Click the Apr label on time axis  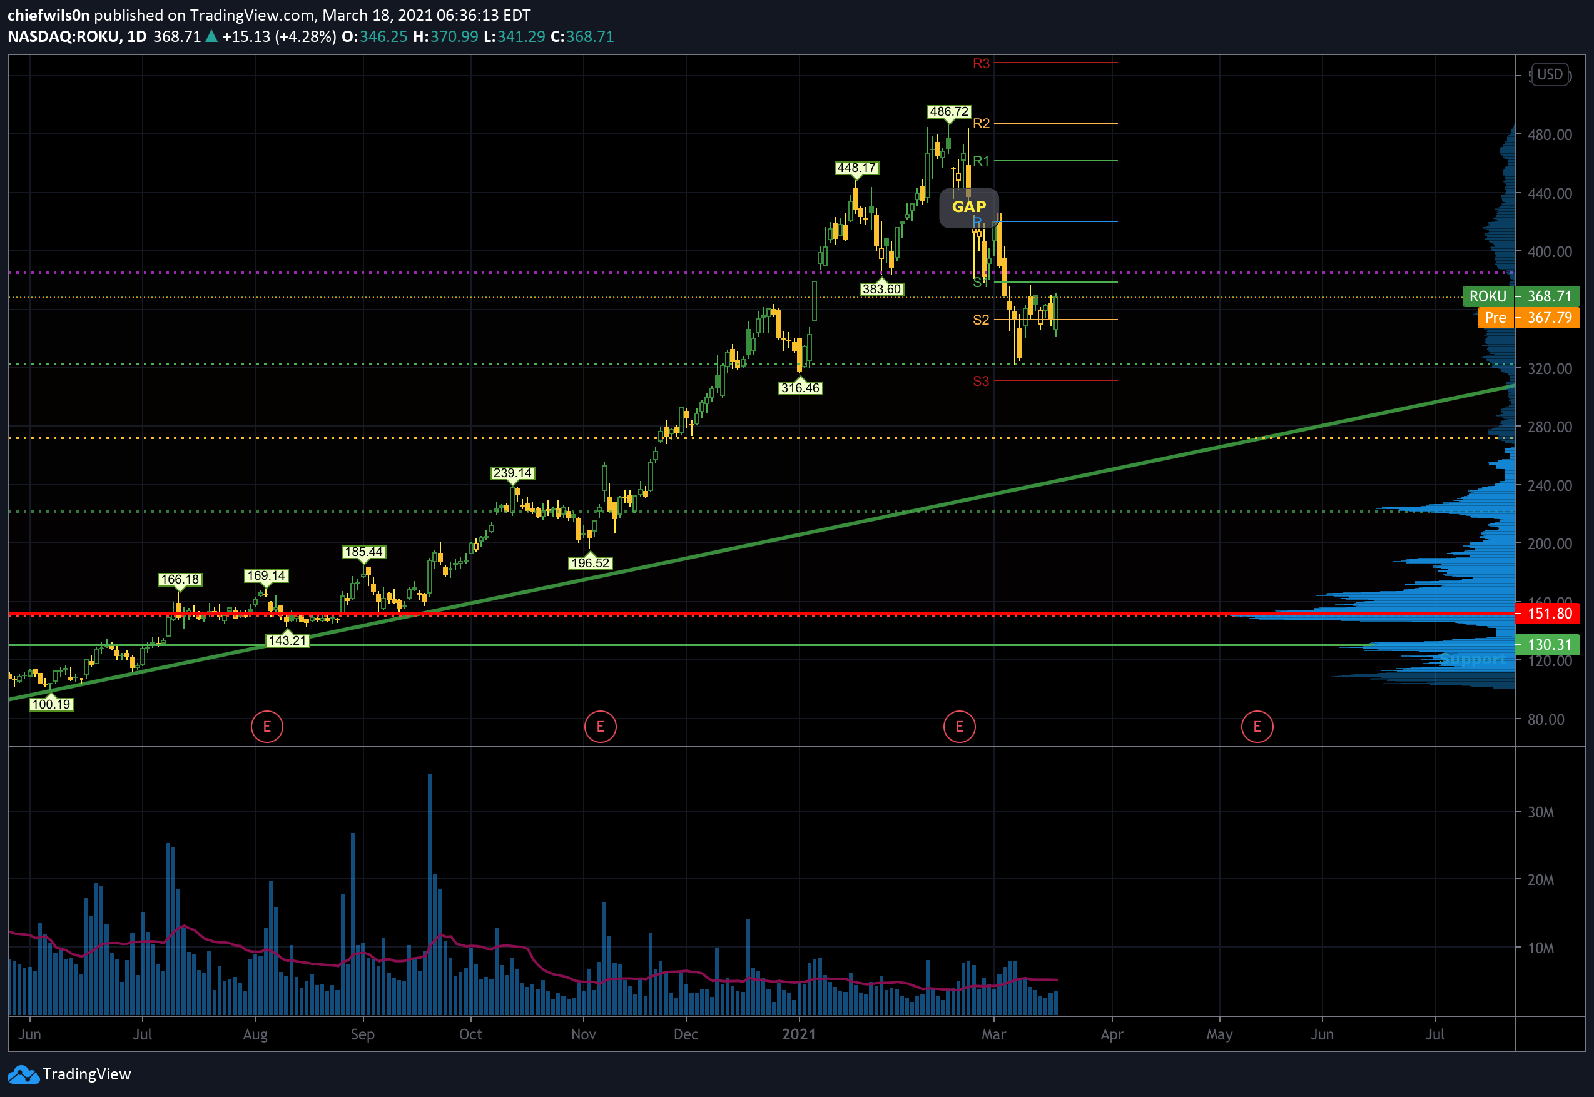[x=1112, y=1034]
